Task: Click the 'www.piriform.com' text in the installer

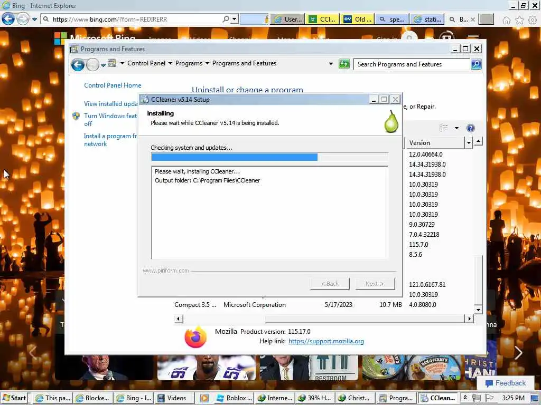Action: coord(165,271)
